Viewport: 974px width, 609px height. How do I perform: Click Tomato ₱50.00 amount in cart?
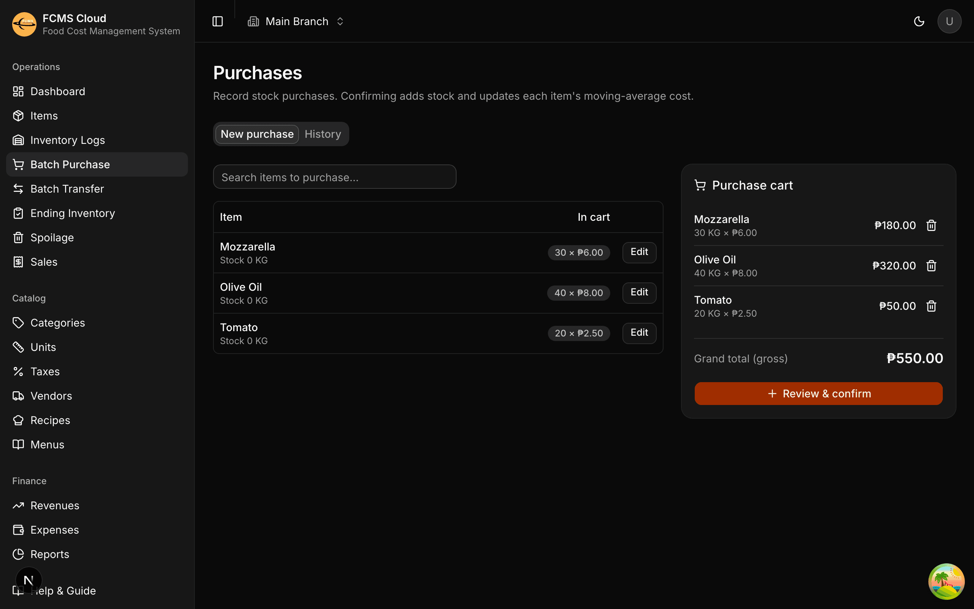(x=897, y=306)
